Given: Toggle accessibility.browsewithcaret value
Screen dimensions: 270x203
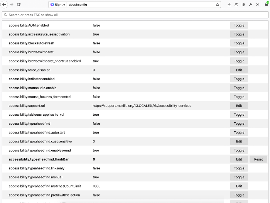Looking at the screenshot, I should pos(239,52).
